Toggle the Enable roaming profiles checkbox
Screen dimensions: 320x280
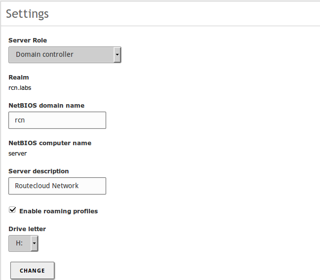(x=12, y=210)
